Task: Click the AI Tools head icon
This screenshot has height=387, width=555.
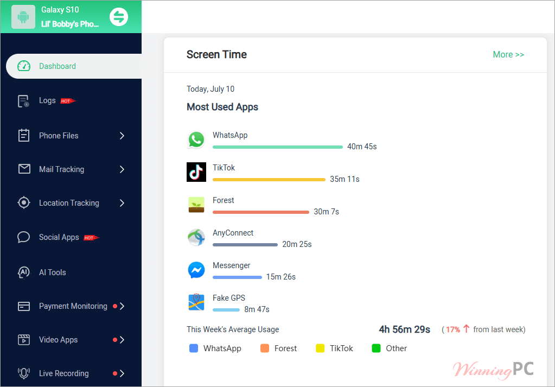Action: (x=24, y=272)
